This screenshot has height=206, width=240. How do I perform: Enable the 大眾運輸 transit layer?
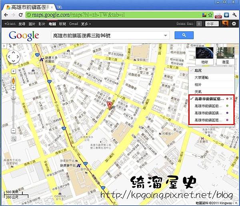tap(211, 77)
